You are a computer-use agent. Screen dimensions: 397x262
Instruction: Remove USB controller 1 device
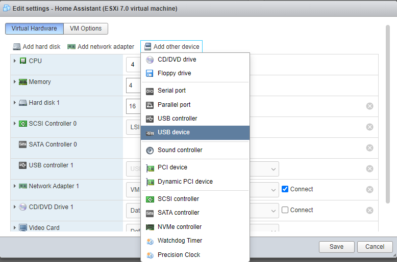(369, 168)
